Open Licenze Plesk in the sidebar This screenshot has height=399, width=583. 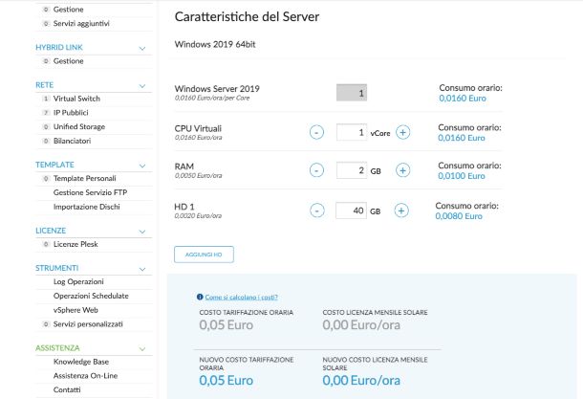click(x=76, y=244)
